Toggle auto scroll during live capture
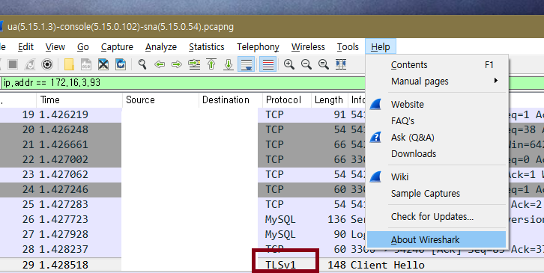Viewport: 544px width, 273px height. (247, 64)
